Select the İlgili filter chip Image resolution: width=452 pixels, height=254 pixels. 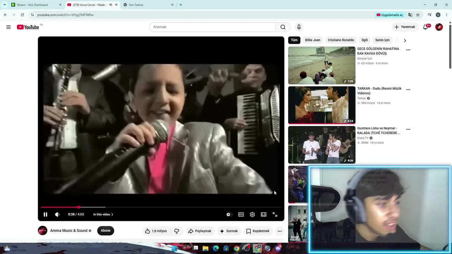364,40
